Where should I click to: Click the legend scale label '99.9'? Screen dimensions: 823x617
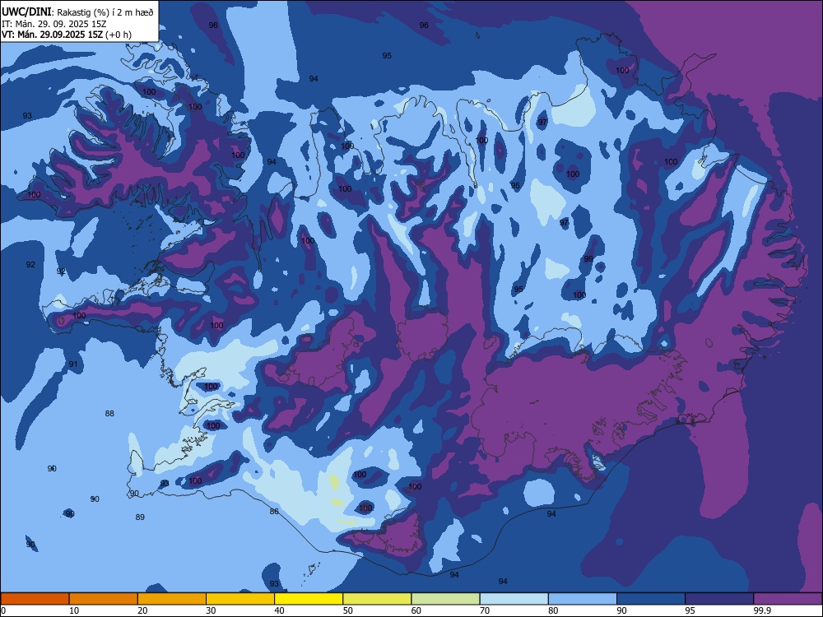pyautogui.click(x=762, y=610)
